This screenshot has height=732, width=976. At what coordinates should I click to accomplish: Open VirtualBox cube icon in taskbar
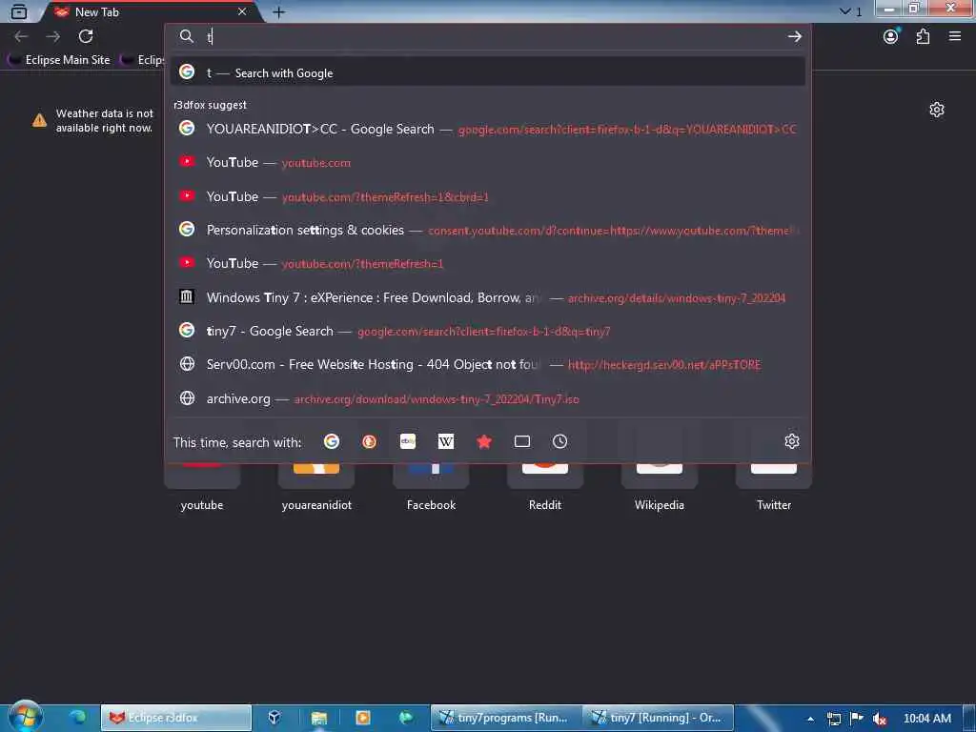[274, 718]
